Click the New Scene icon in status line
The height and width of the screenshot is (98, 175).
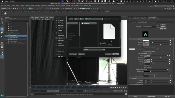(x=13, y=8)
